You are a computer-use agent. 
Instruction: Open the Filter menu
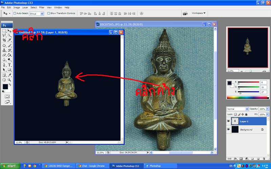pyautogui.click(x=42, y=7)
